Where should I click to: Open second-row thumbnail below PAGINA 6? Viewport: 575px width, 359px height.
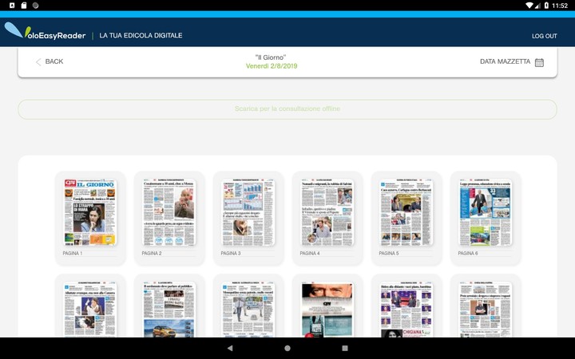click(x=486, y=310)
